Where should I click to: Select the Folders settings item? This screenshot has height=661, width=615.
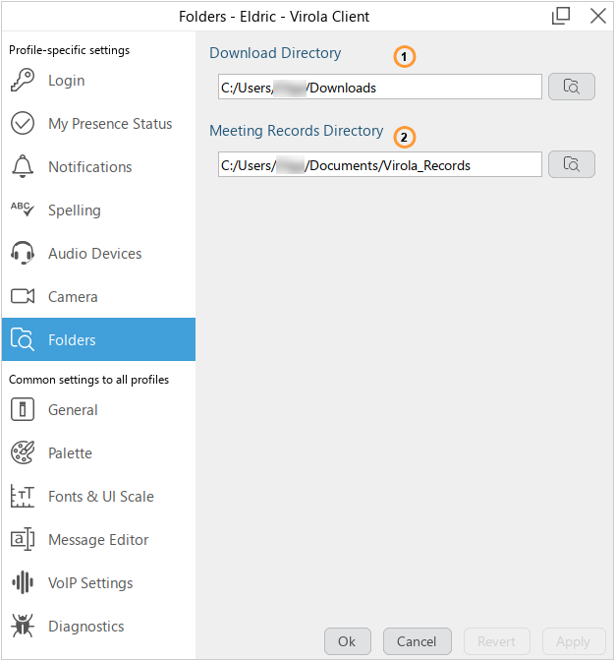click(73, 340)
